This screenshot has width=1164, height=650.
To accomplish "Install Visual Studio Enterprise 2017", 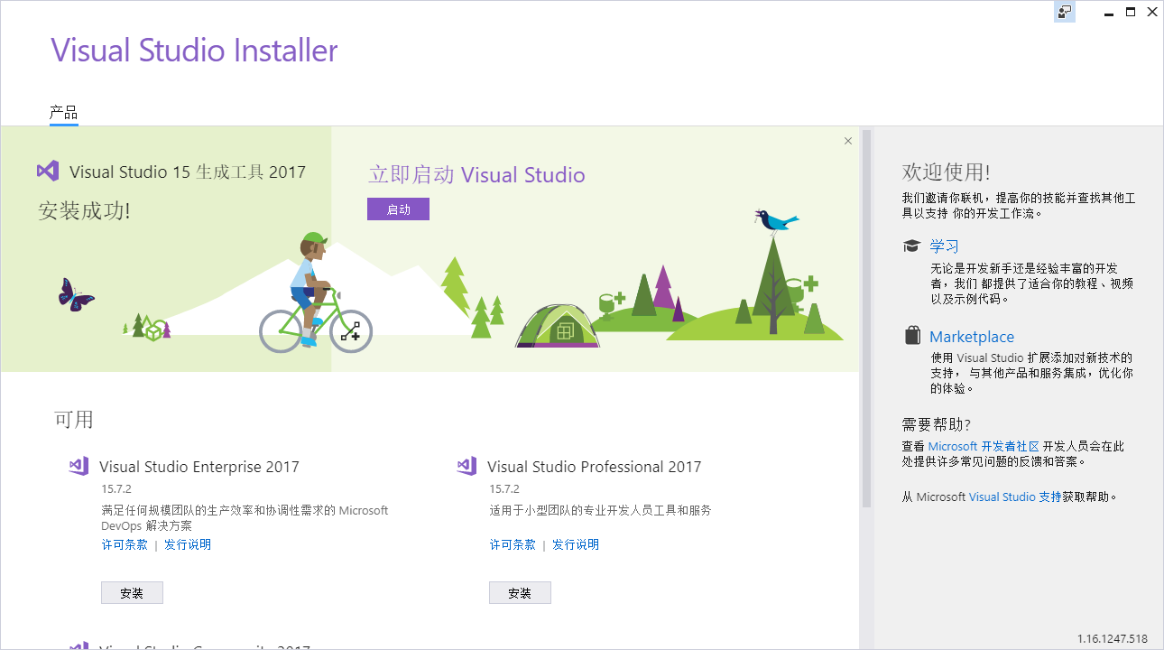I will click(132, 593).
